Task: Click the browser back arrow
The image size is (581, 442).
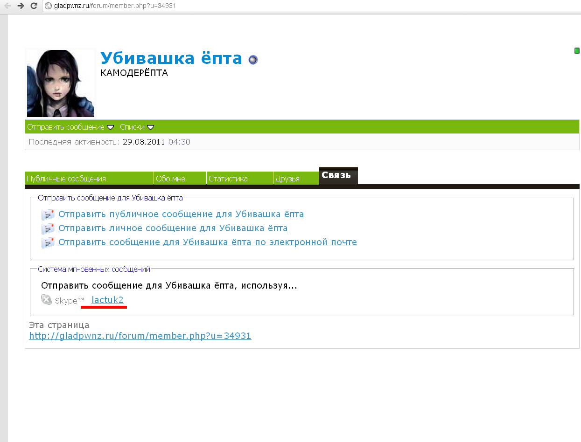Action: pos(7,6)
